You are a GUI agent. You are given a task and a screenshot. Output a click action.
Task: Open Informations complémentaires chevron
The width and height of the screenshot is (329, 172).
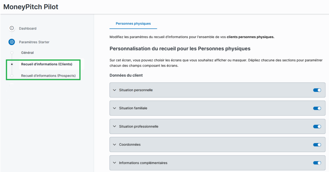pyautogui.click(x=114, y=163)
